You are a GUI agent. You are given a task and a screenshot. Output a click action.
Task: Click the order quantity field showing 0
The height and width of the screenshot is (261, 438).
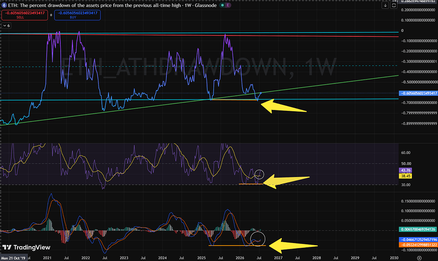[x=51, y=15]
